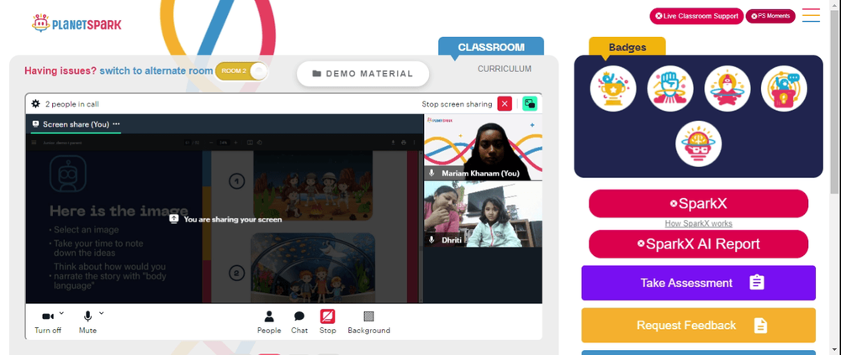The height and width of the screenshot is (355, 841).
Task: Click trophy star badge
Action: coord(613,89)
